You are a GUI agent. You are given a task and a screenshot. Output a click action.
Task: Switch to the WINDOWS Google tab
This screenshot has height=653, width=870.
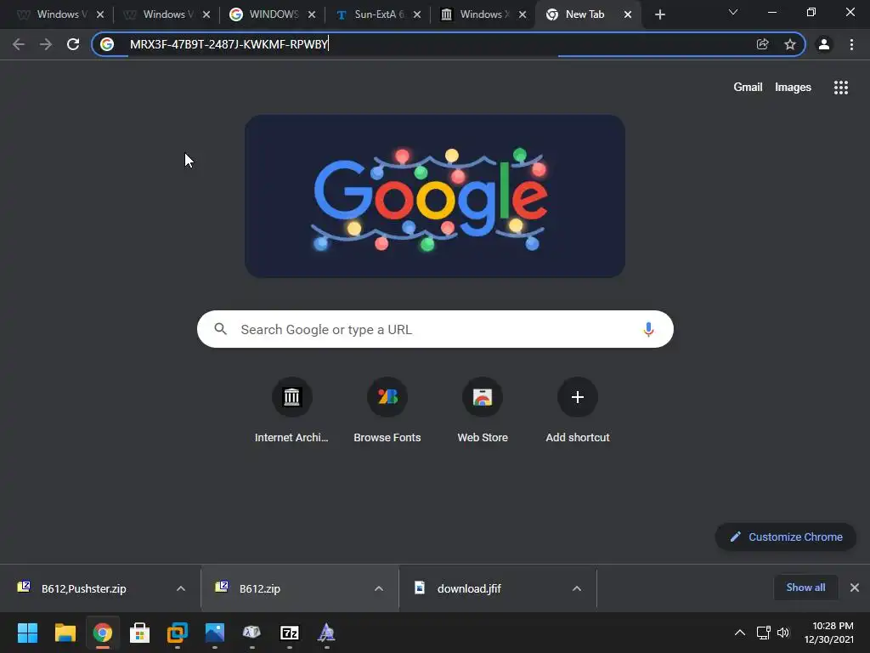point(272,14)
